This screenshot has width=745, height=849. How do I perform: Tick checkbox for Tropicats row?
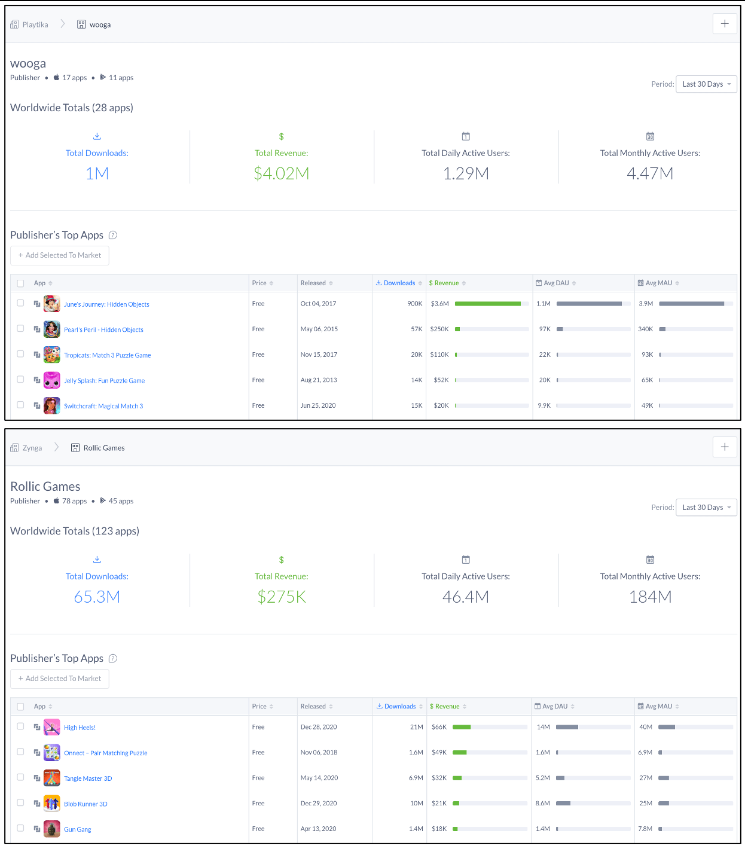point(20,354)
